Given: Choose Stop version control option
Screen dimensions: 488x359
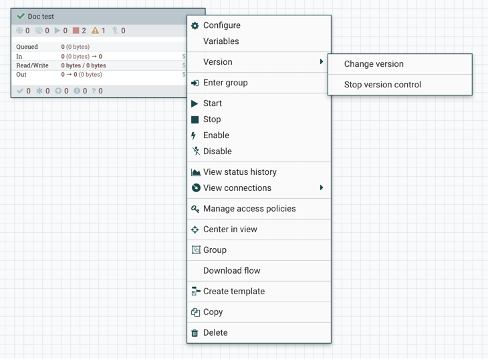Looking at the screenshot, I should [382, 85].
